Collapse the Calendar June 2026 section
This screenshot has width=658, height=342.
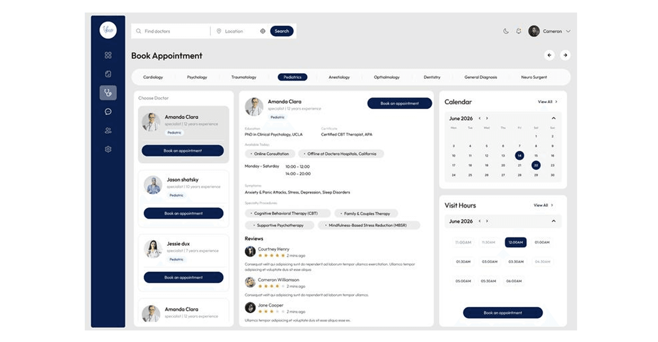(554, 118)
